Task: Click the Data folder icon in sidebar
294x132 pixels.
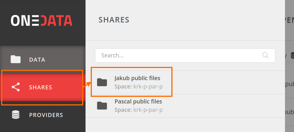Action: pyautogui.click(x=16, y=59)
